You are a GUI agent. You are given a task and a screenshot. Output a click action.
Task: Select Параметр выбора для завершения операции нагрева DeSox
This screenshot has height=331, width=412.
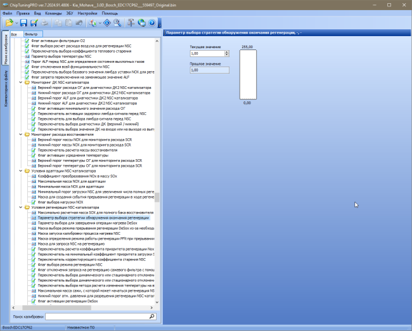87,223
